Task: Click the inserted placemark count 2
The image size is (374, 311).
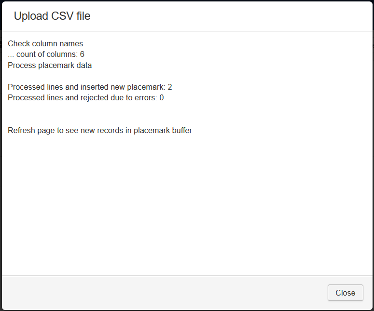Action: pyautogui.click(x=170, y=87)
